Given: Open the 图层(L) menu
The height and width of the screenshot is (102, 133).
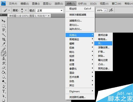Looking at the screenshot, I should 47,4.
